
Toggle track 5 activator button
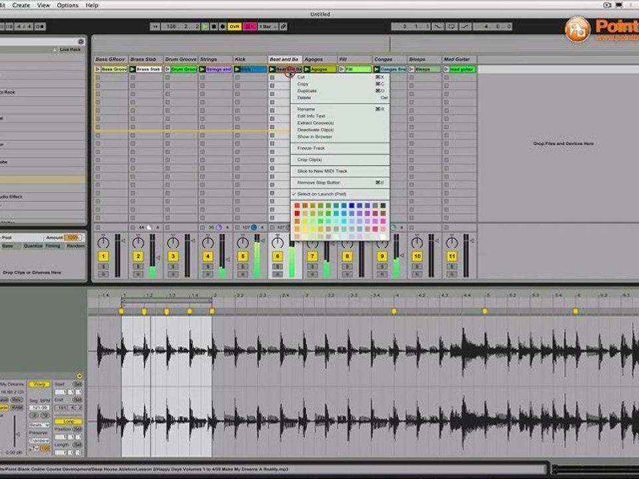[242, 256]
